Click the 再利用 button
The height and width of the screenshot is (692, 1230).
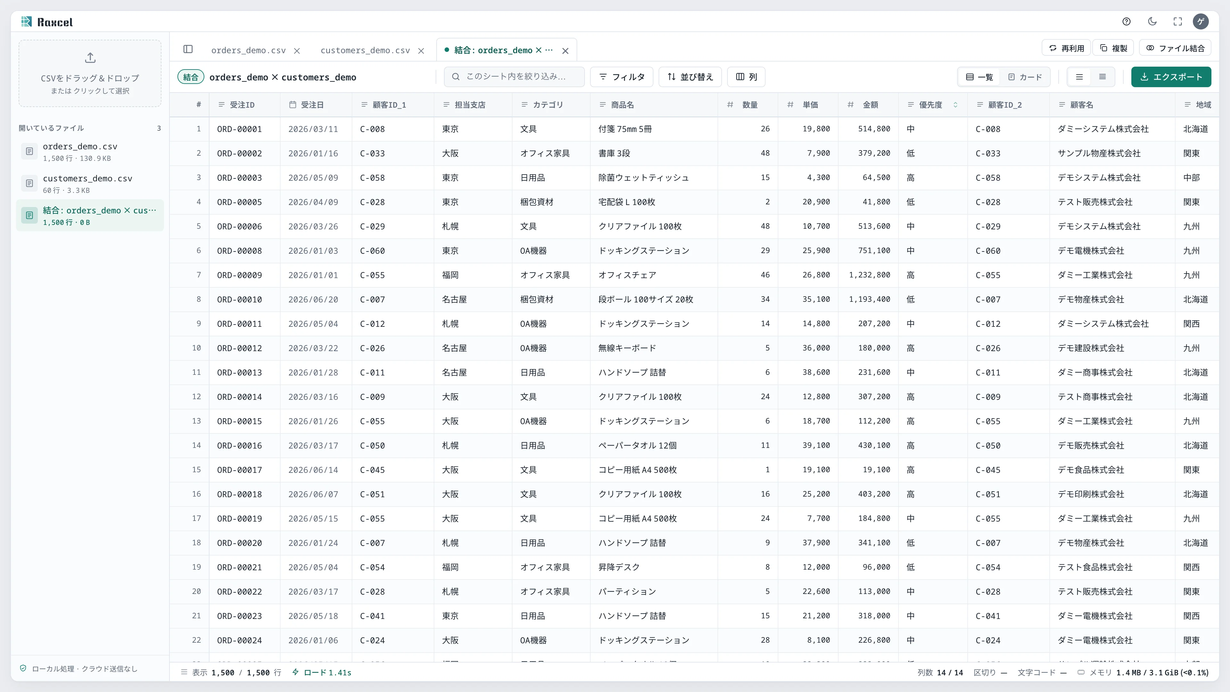click(1066, 48)
